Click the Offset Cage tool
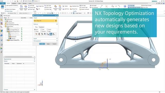The image size is (165, 93). (x=48, y=9)
